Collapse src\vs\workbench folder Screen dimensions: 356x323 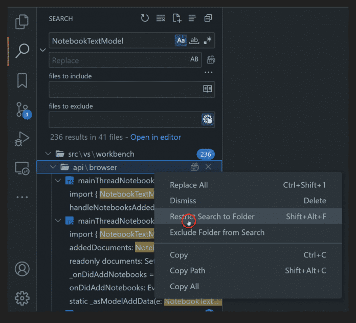tap(48, 154)
